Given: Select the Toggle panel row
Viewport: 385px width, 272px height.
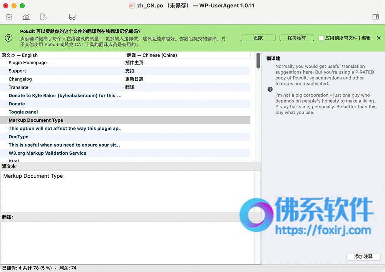Looking at the screenshot, I should pyautogui.click(x=125, y=112).
